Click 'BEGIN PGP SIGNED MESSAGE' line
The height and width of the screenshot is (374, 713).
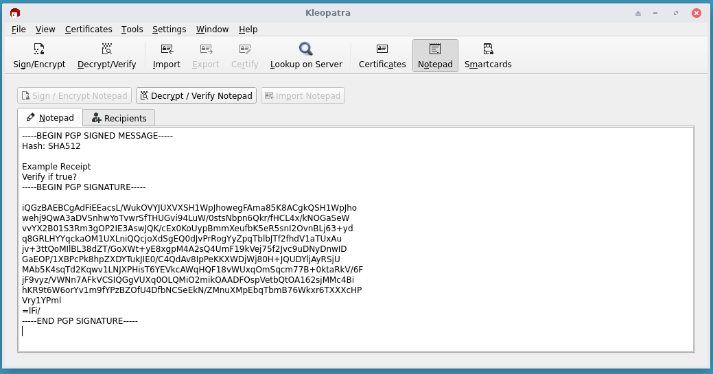click(x=97, y=136)
